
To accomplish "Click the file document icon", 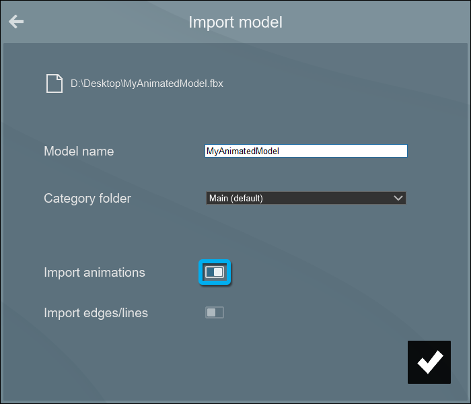I will click(x=55, y=83).
